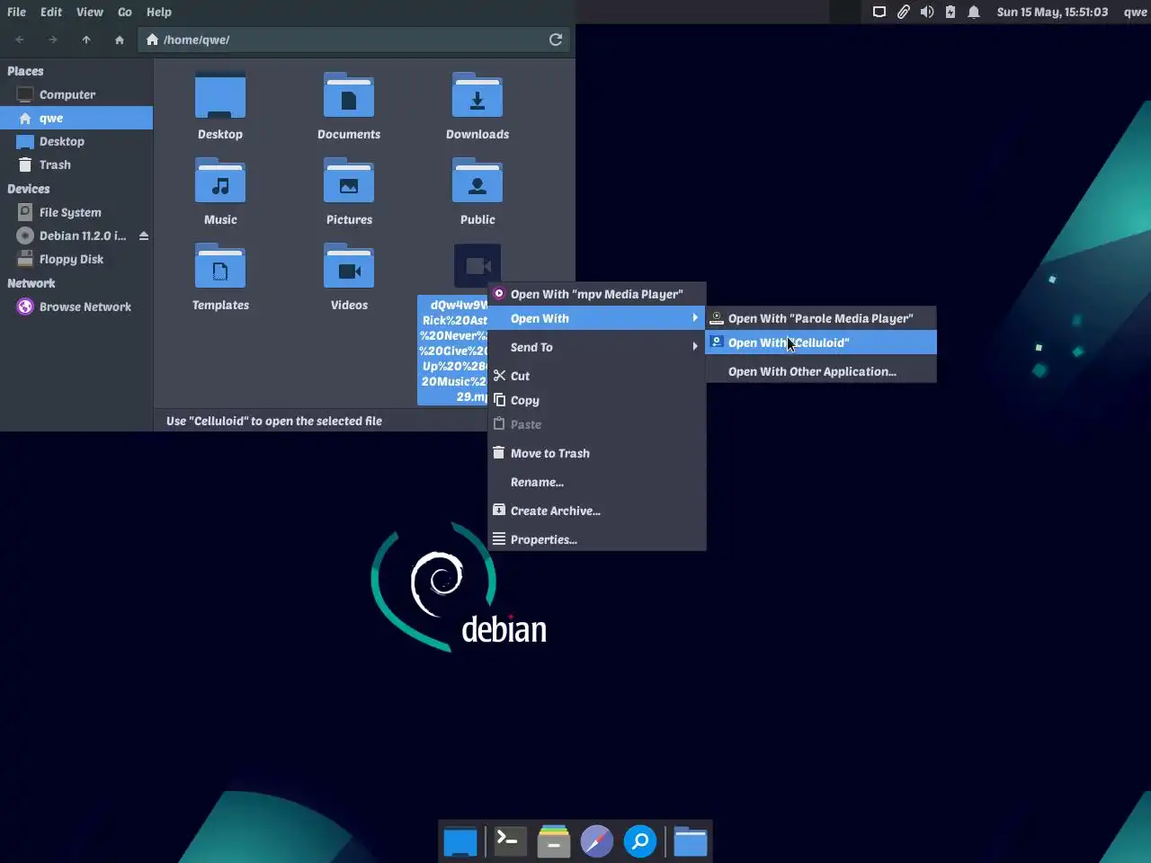Open the Go menu
This screenshot has width=1151, height=863.
125,12
